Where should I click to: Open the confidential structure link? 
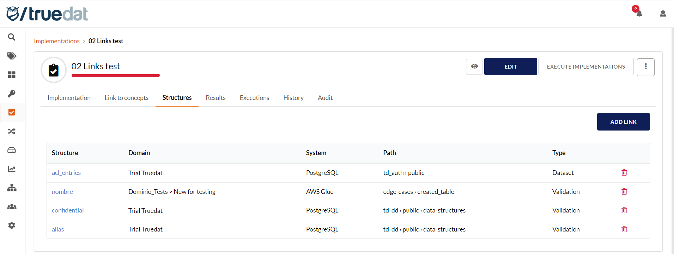(x=68, y=210)
